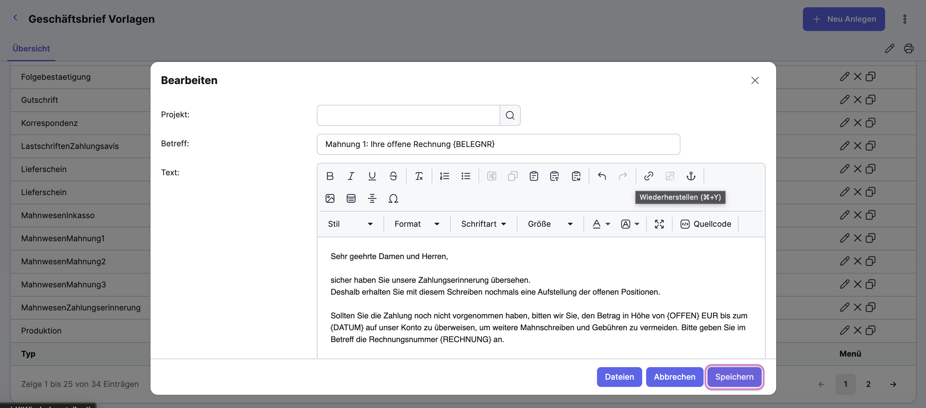This screenshot has height=408, width=926.
Task: Insert an image into the text
Action: point(330,198)
